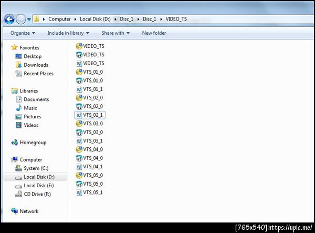Expand the breadcrumb arrow right of Local Disk (D:)
The image size is (315, 233).
coord(115,19)
